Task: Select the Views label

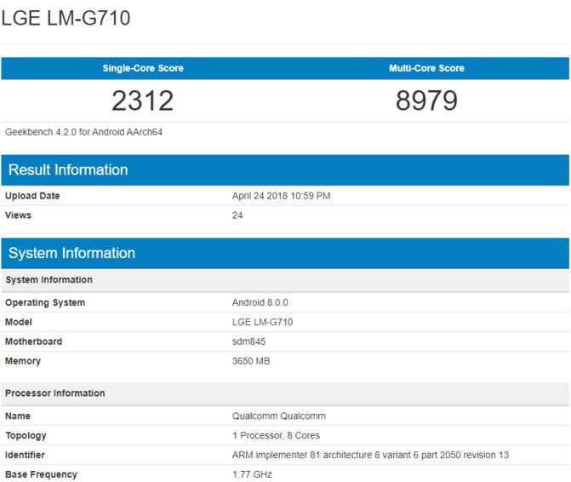Action: (18, 215)
